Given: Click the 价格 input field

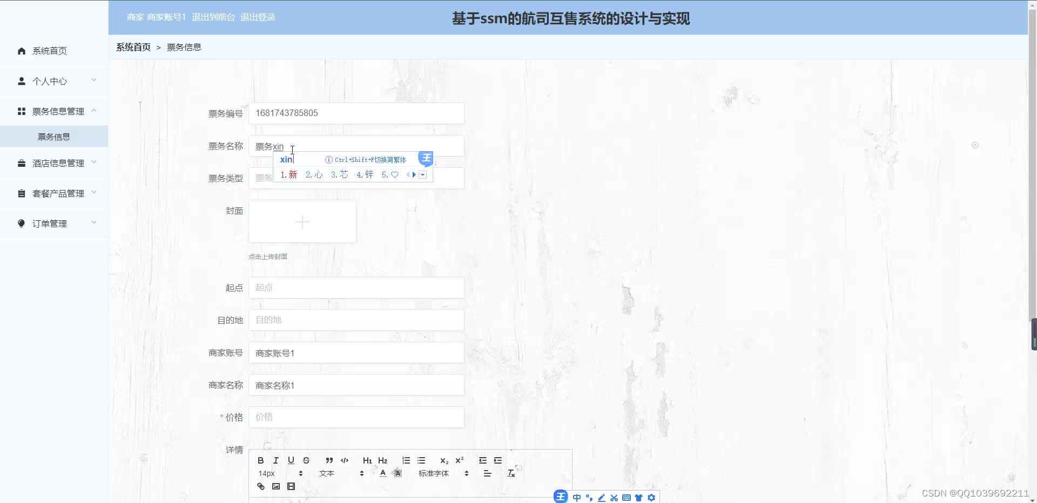Looking at the screenshot, I should tap(356, 417).
